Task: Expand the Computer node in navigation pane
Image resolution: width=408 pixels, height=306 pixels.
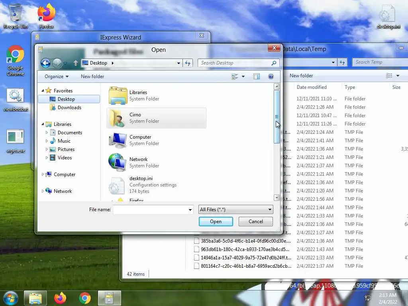Action: (43, 175)
